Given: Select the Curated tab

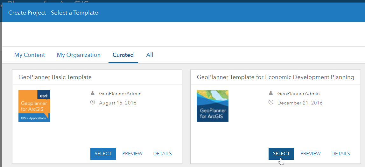Looking at the screenshot, I should point(123,55).
